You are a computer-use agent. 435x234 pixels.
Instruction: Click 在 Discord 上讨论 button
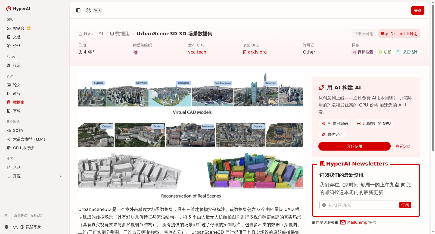click(x=399, y=34)
